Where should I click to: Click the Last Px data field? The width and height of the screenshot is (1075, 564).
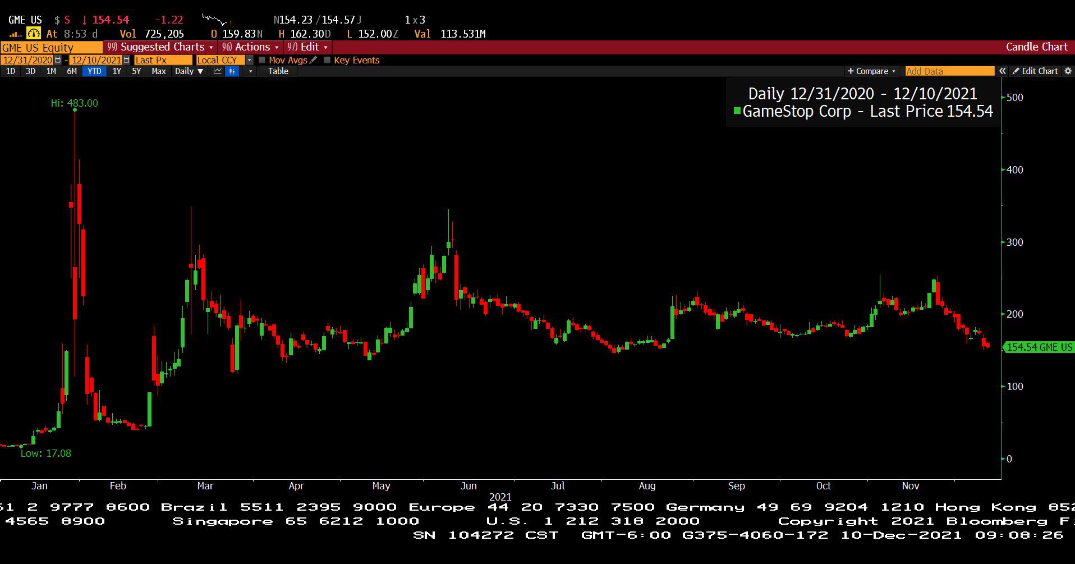[x=163, y=60]
